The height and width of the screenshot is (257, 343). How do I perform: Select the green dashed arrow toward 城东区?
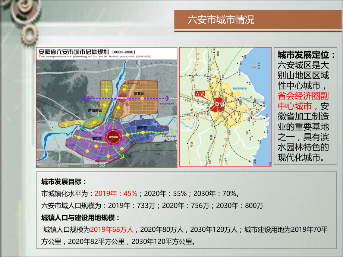point(171,130)
